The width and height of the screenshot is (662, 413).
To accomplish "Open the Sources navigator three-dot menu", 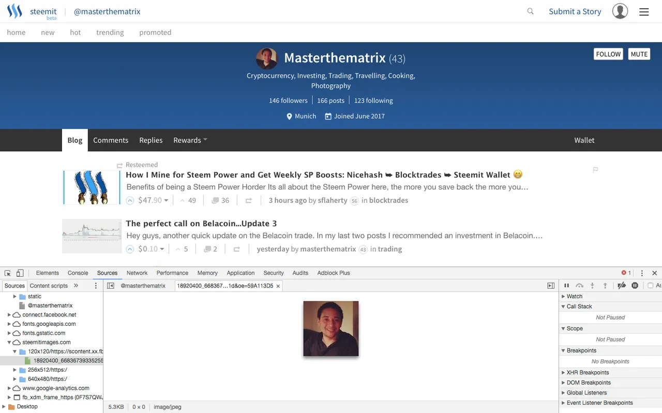I will [x=96, y=285].
